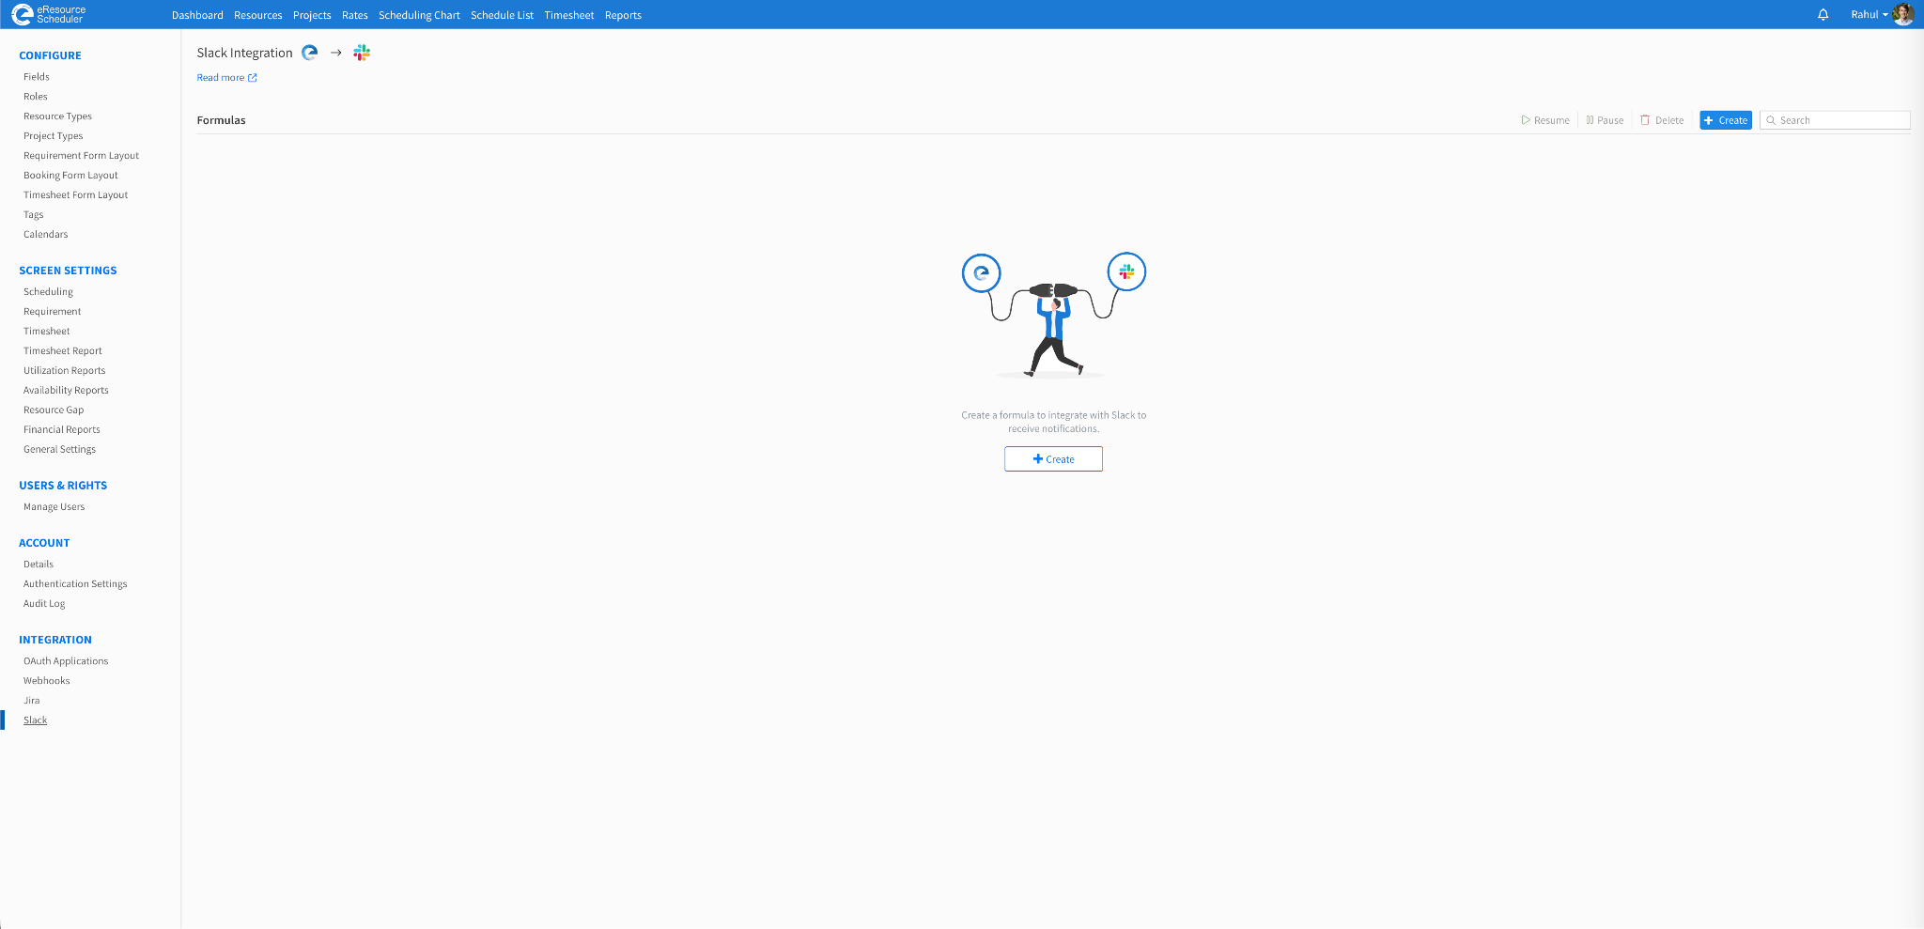Screen dimensions: 1924x929
Task: Open the Audit Log
Action: tap(44, 604)
